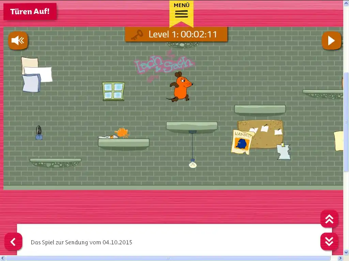Click the orange play arrow button

pyautogui.click(x=331, y=41)
